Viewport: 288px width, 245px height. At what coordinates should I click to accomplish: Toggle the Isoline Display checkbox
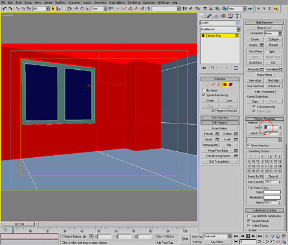pyautogui.click(x=249, y=226)
